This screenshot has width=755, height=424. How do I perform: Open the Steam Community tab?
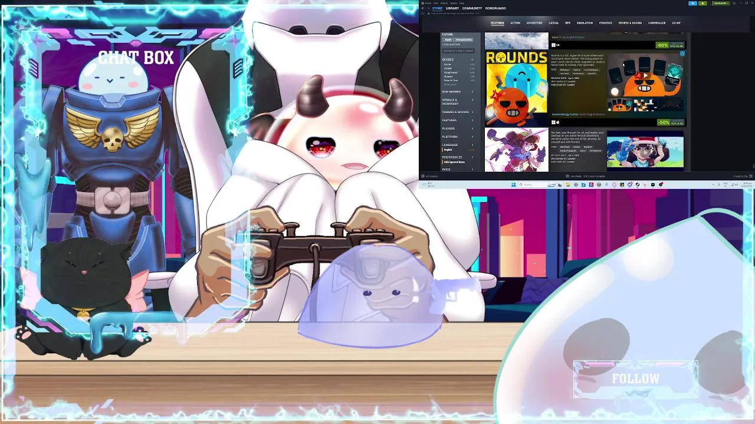tap(472, 8)
